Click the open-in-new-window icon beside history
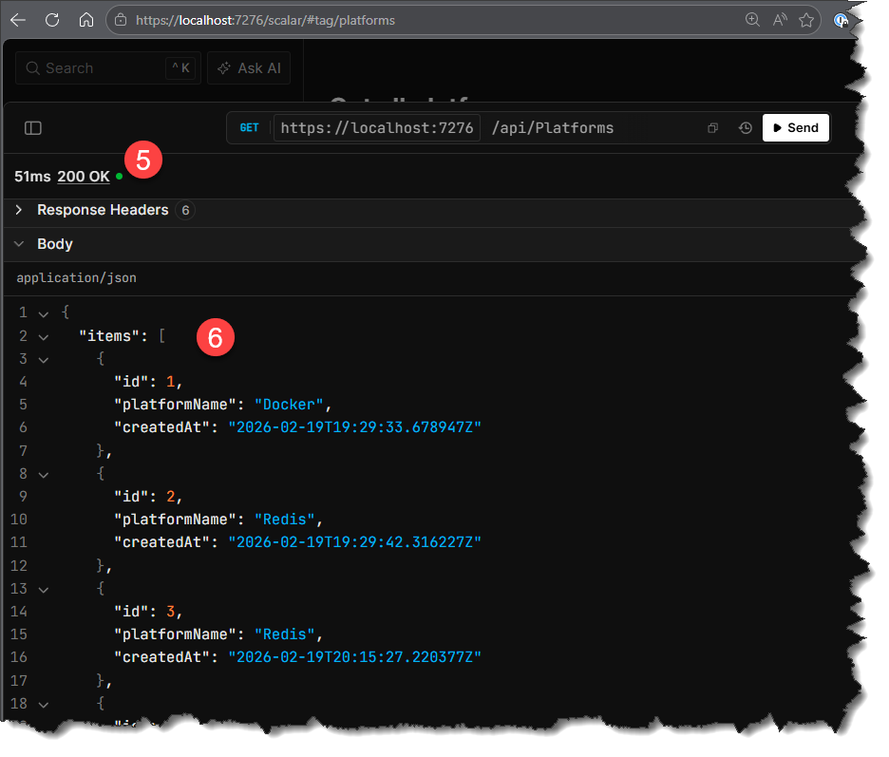The width and height of the screenshot is (889, 757). click(712, 128)
